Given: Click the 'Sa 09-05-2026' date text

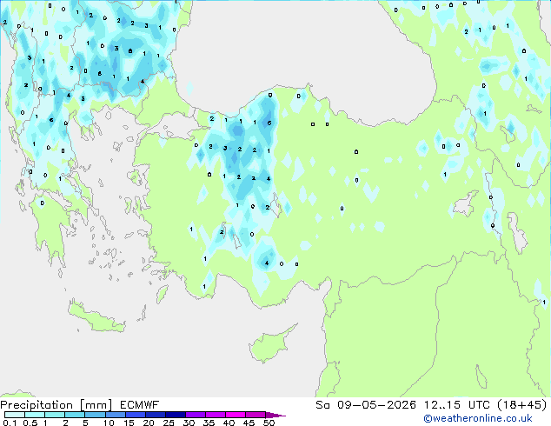Looking at the screenshot, I should pyautogui.click(x=366, y=405).
